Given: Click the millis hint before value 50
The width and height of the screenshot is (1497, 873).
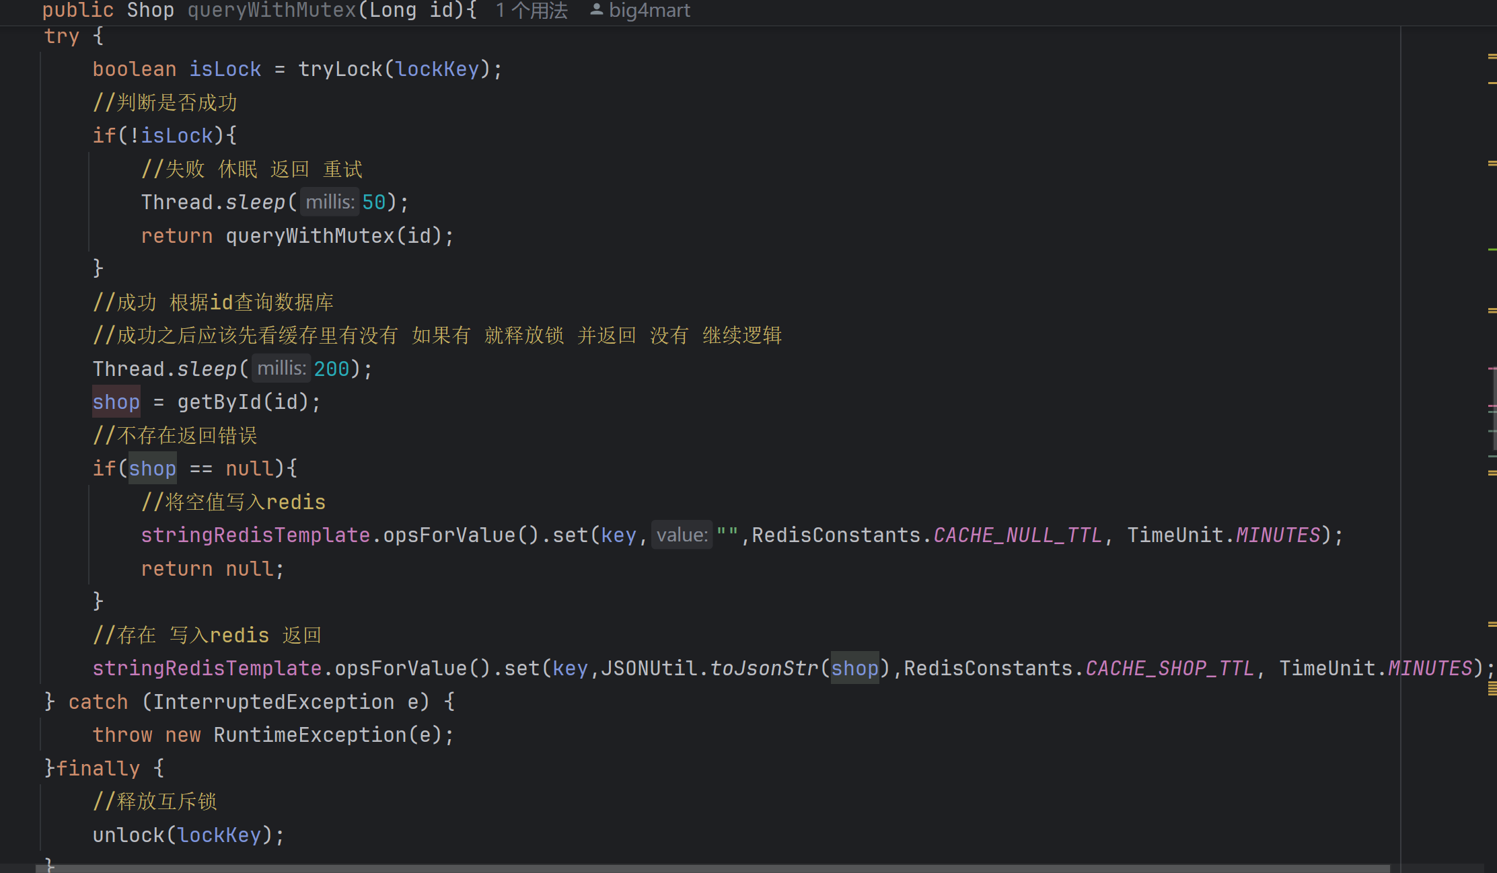Looking at the screenshot, I should 329,202.
